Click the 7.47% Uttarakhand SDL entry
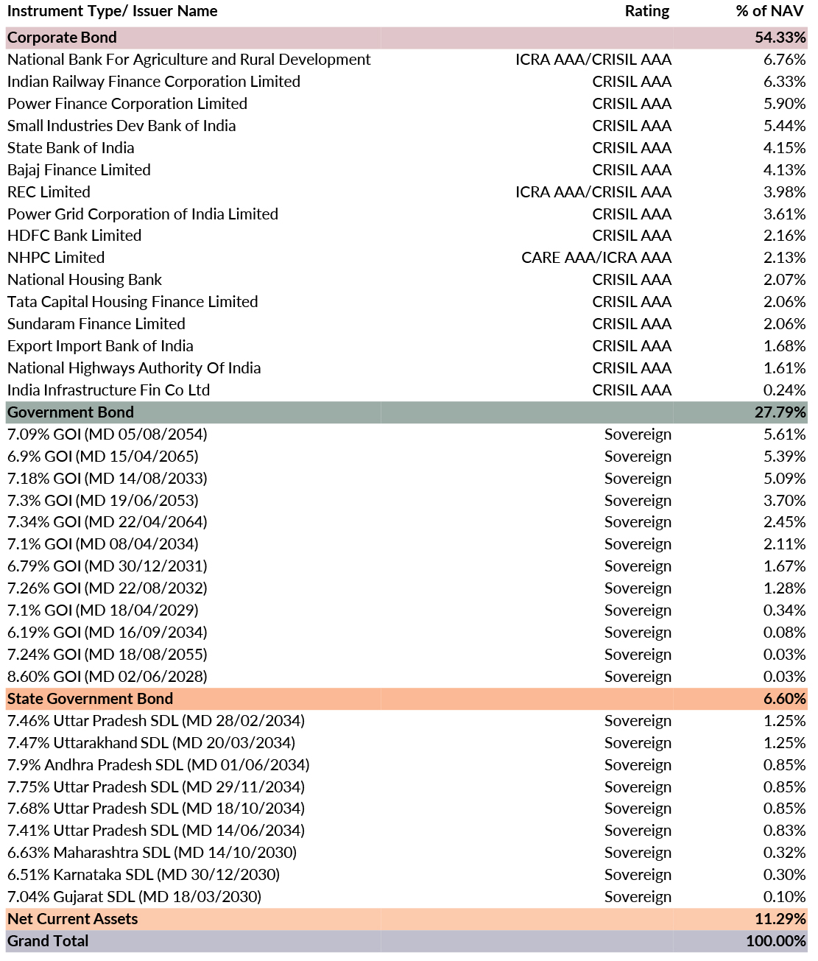This screenshot has height=961, width=818. (151, 743)
